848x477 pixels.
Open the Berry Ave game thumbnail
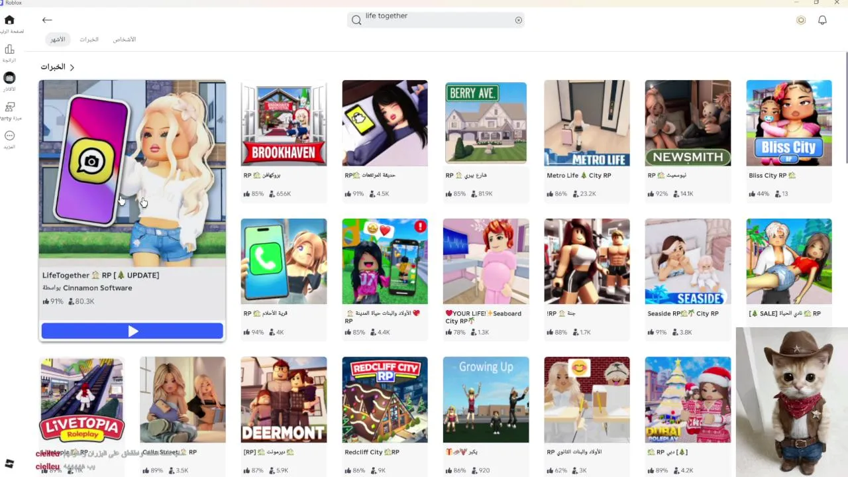(486, 123)
